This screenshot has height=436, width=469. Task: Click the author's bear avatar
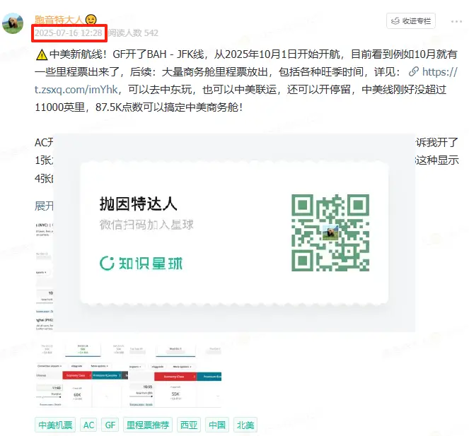pos(13,23)
